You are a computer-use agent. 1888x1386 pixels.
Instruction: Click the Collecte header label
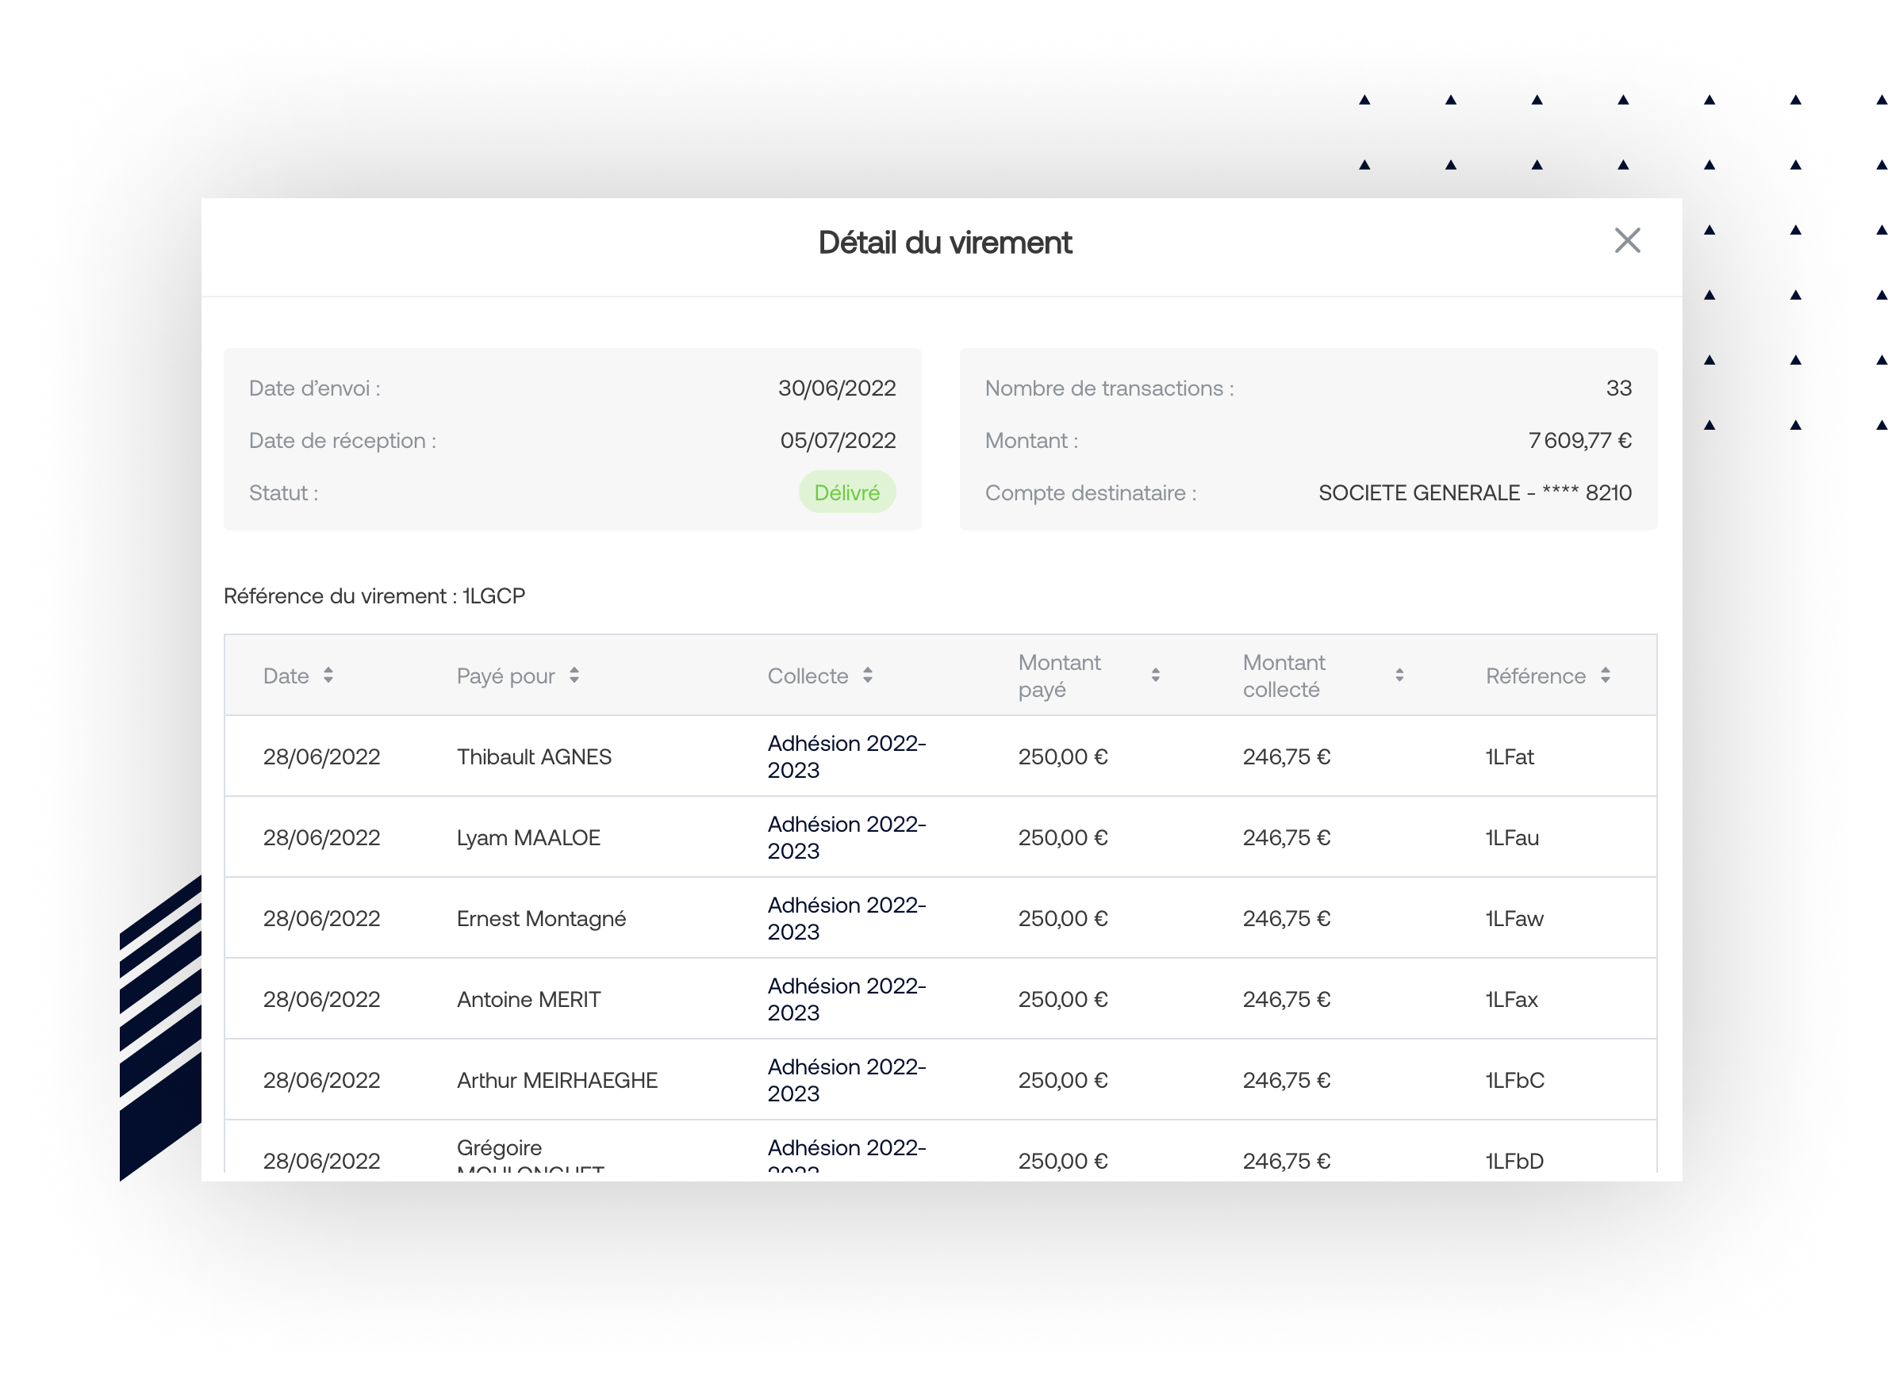pos(808,676)
